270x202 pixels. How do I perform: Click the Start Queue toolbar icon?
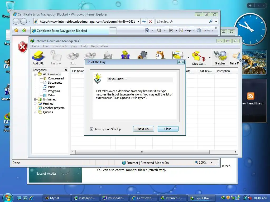coord(178,55)
